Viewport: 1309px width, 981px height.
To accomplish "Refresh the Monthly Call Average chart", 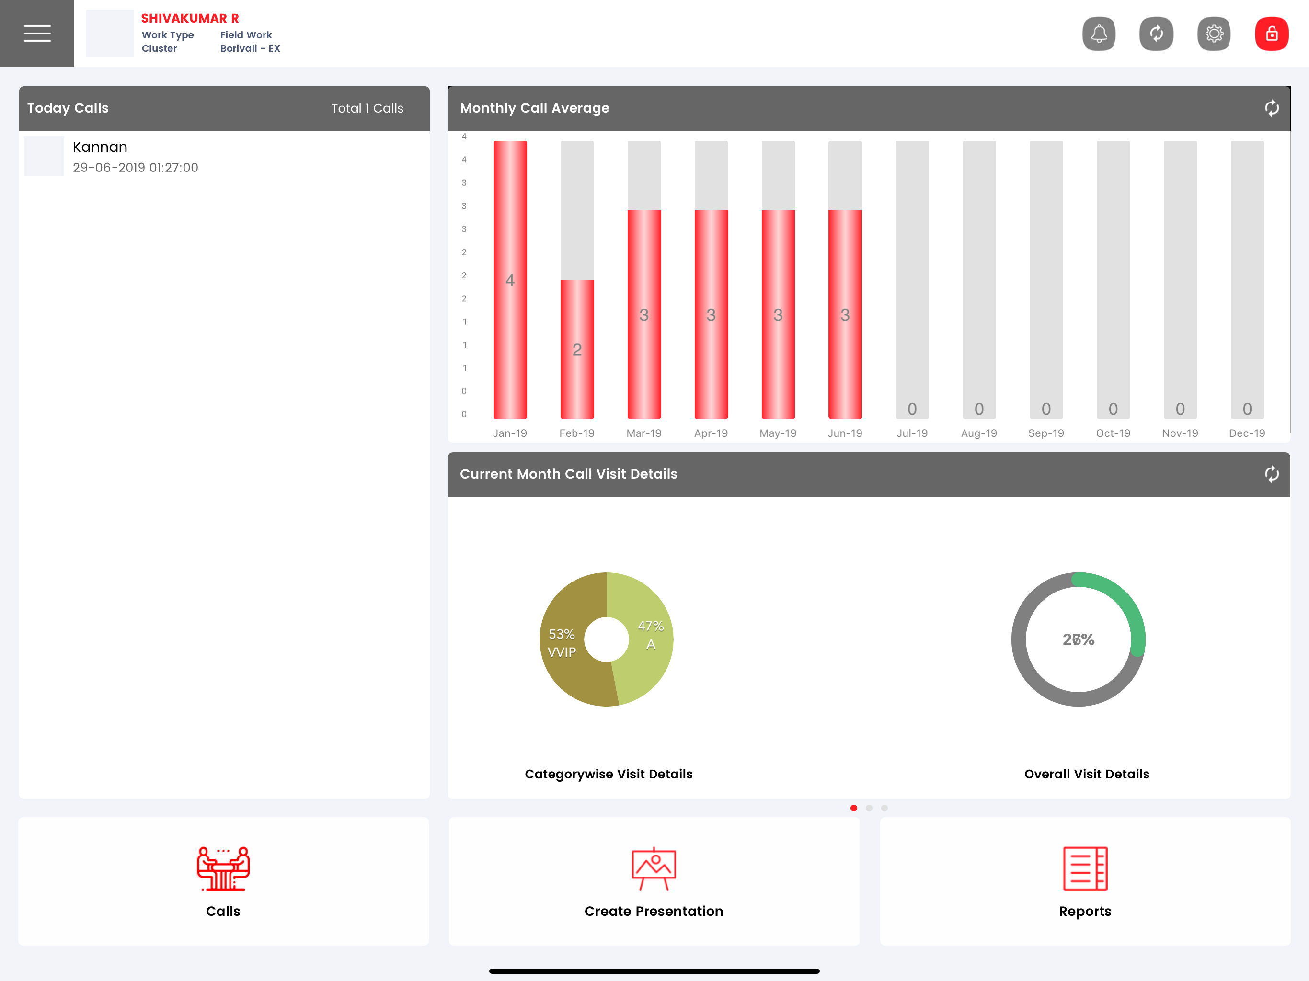I will 1272,108.
